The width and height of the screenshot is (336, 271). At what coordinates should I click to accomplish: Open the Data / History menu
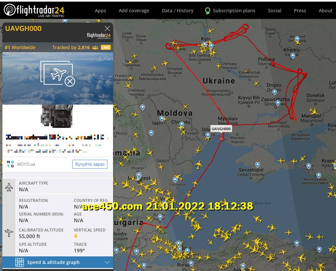(x=178, y=11)
